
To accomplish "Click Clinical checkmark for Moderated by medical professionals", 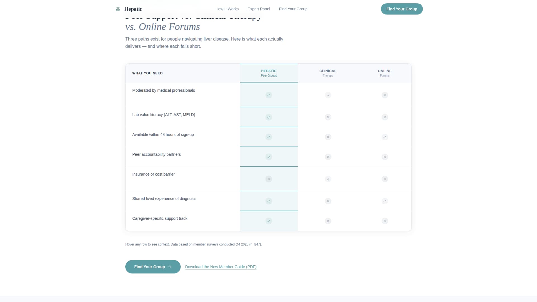I will 328,95.
